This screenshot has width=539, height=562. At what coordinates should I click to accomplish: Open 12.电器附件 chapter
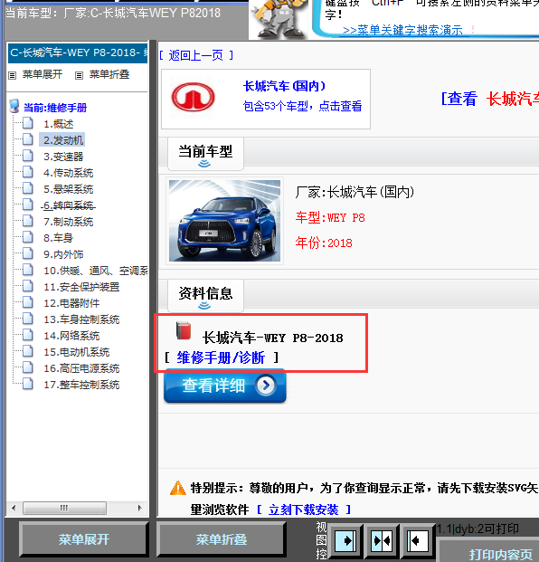(x=71, y=303)
